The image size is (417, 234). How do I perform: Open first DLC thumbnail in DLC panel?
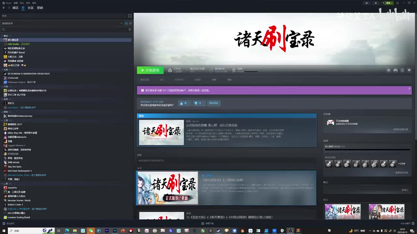tap(343, 212)
